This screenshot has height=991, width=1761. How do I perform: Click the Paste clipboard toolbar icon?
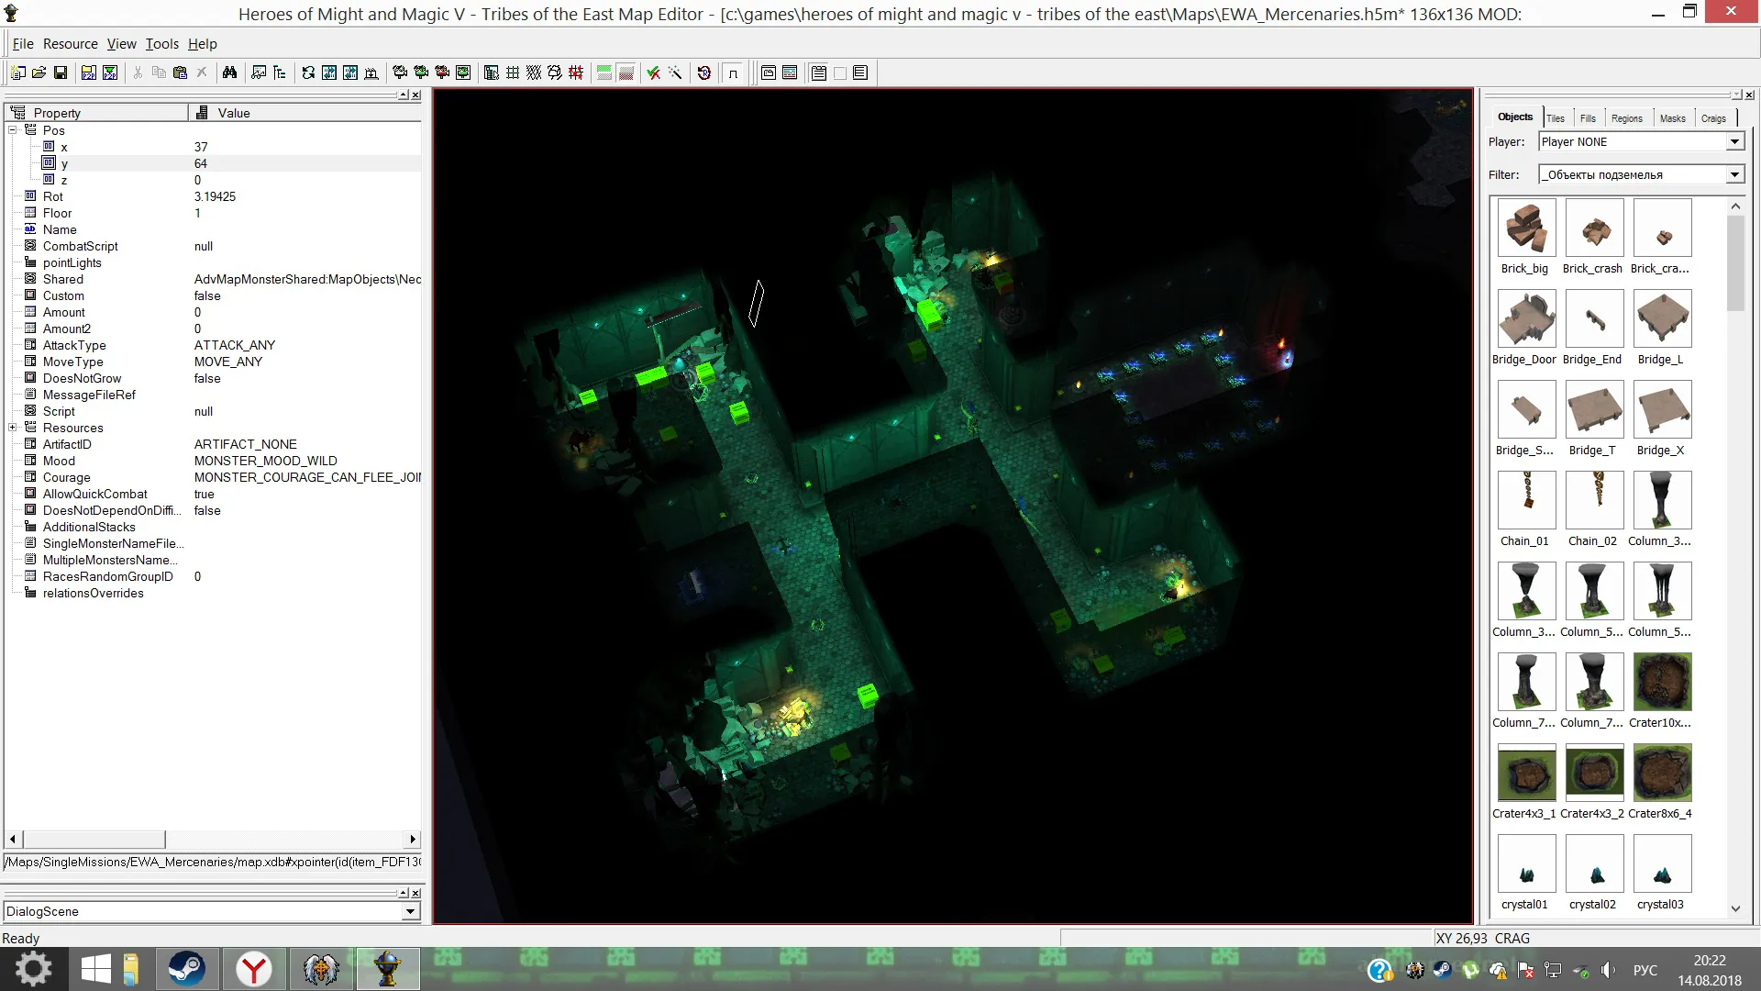tap(180, 72)
